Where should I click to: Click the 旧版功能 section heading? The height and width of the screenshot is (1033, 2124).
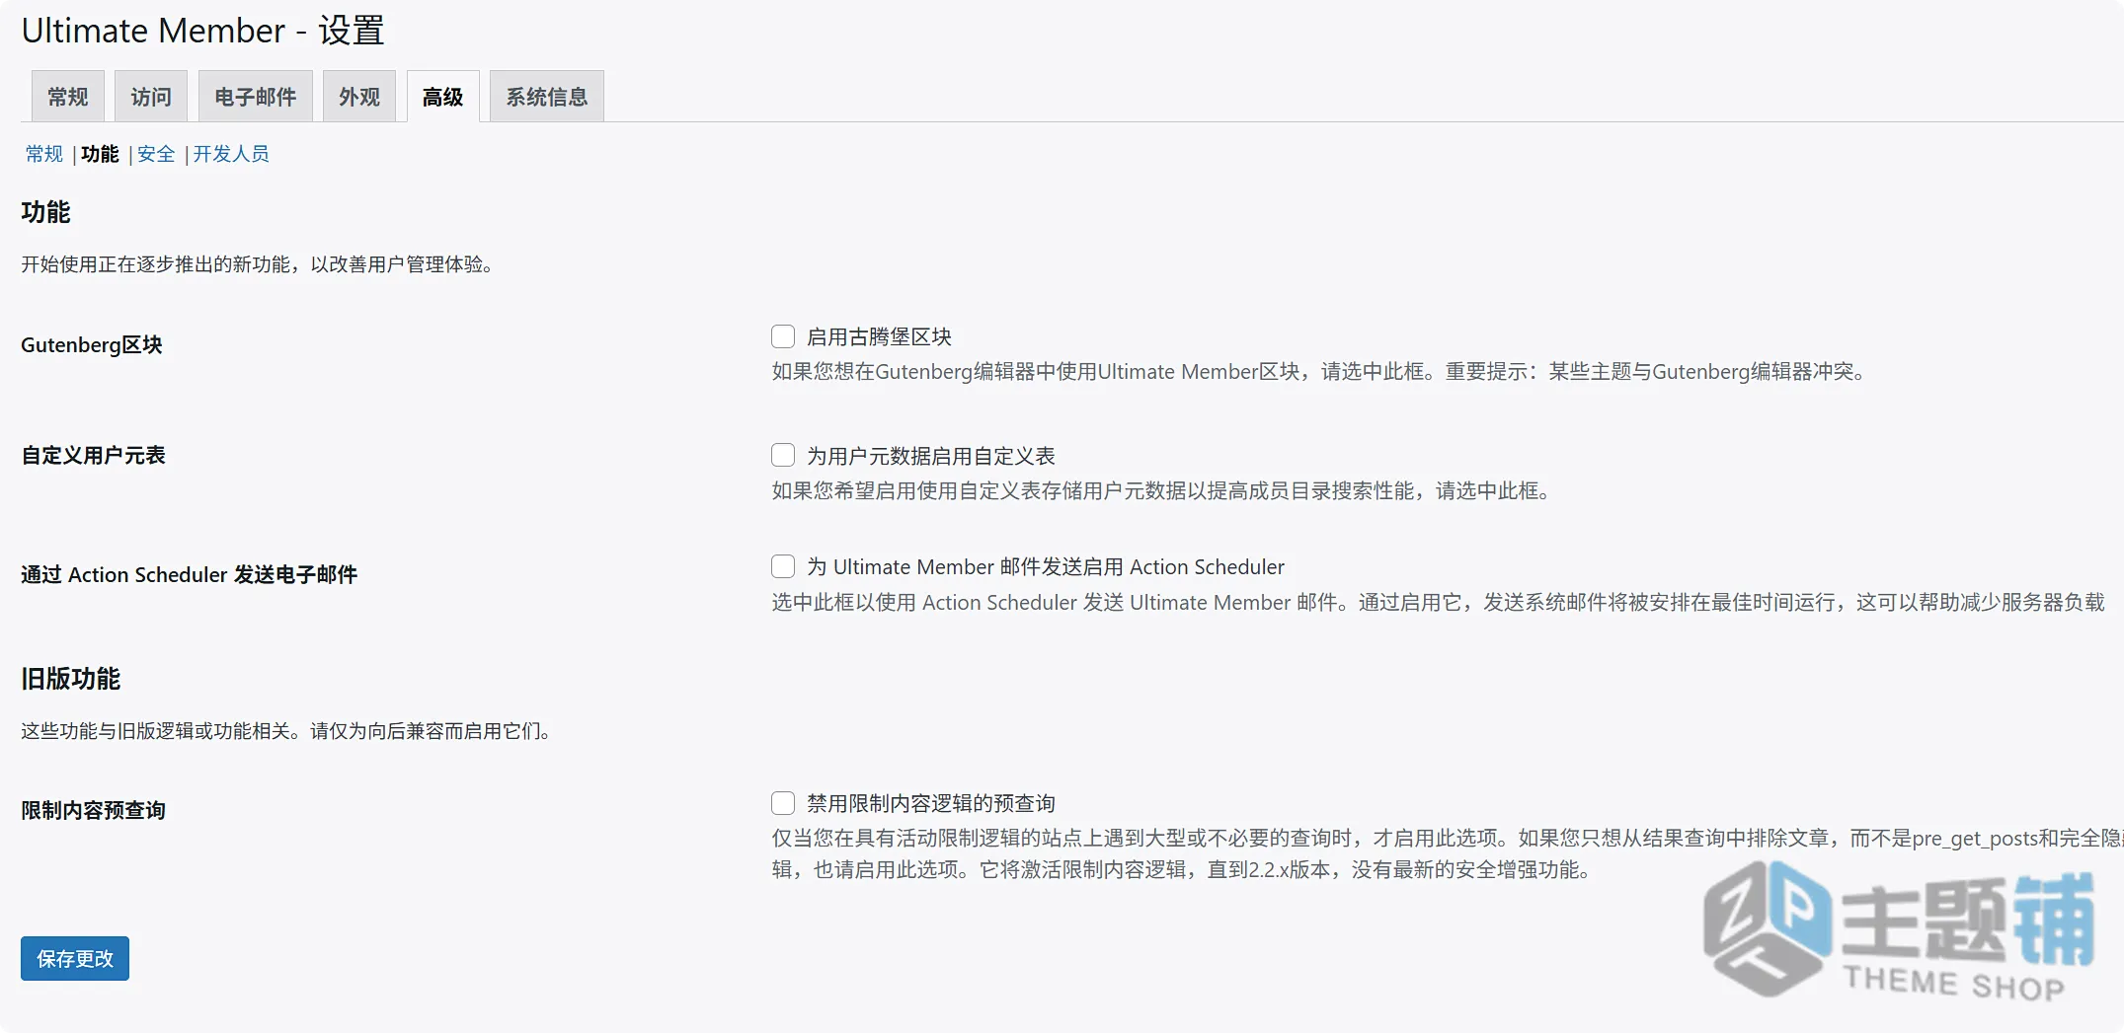coord(70,679)
